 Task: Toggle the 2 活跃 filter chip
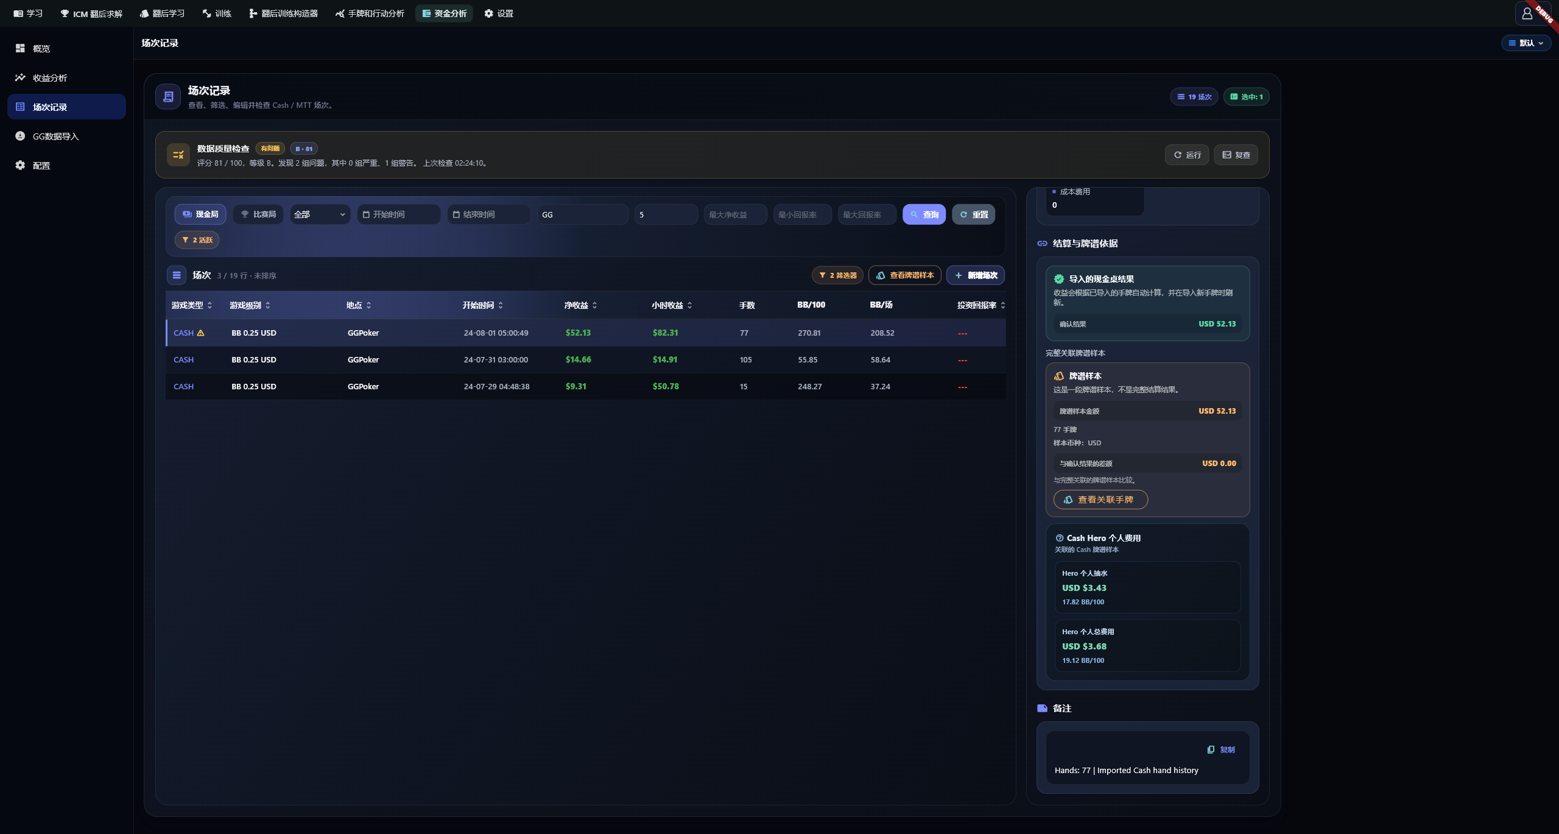(x=197, y=240)
